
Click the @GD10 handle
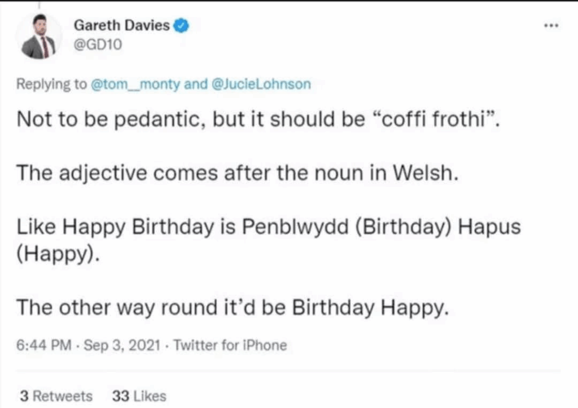(98, 44)
